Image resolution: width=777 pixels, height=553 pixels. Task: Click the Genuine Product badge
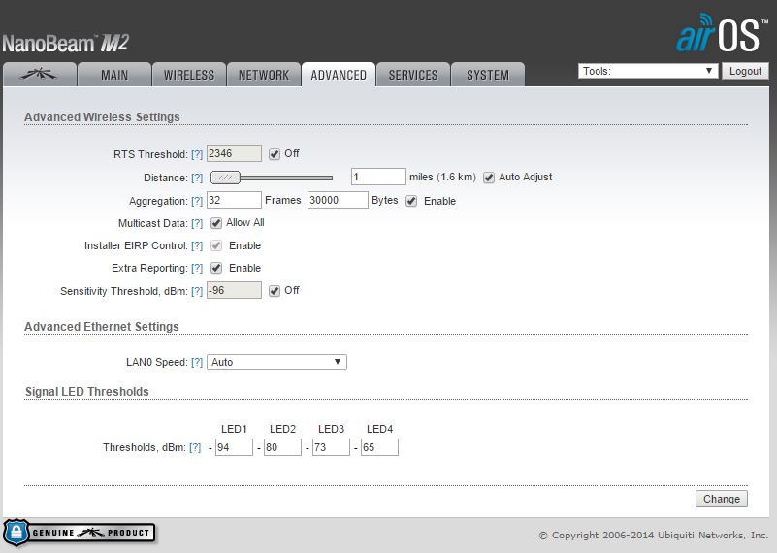point(79,533)
